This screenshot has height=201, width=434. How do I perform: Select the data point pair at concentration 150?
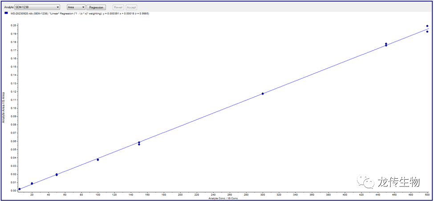pyautogui.click(x=139, y=143)
